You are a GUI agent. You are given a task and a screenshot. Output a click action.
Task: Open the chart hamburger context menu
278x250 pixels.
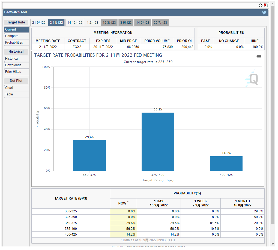coord(259,56)
